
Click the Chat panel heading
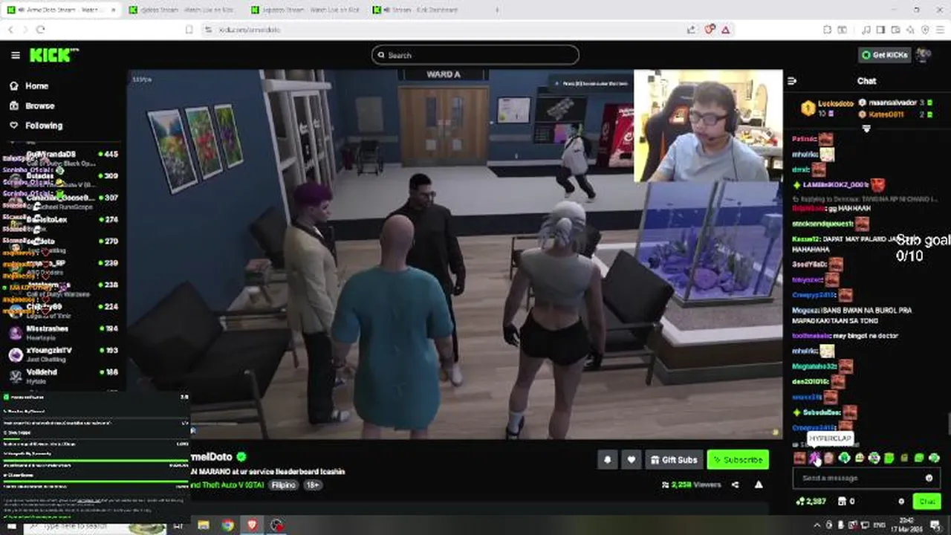pos(866,81)
